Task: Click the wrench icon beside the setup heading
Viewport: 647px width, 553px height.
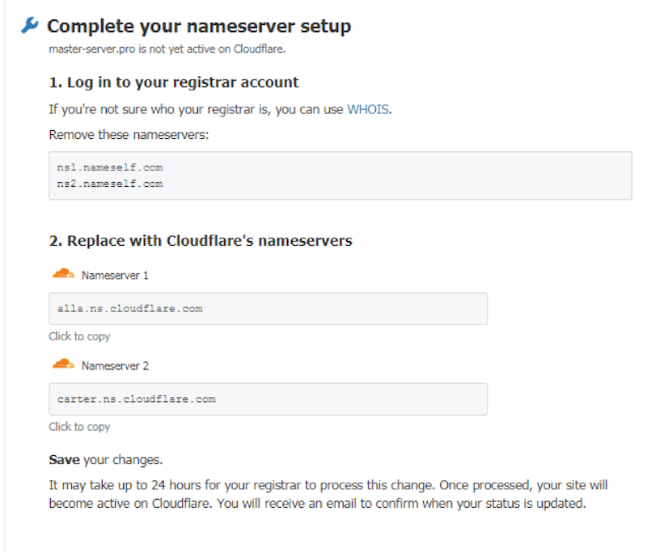Action: click(x=29, y=26)
